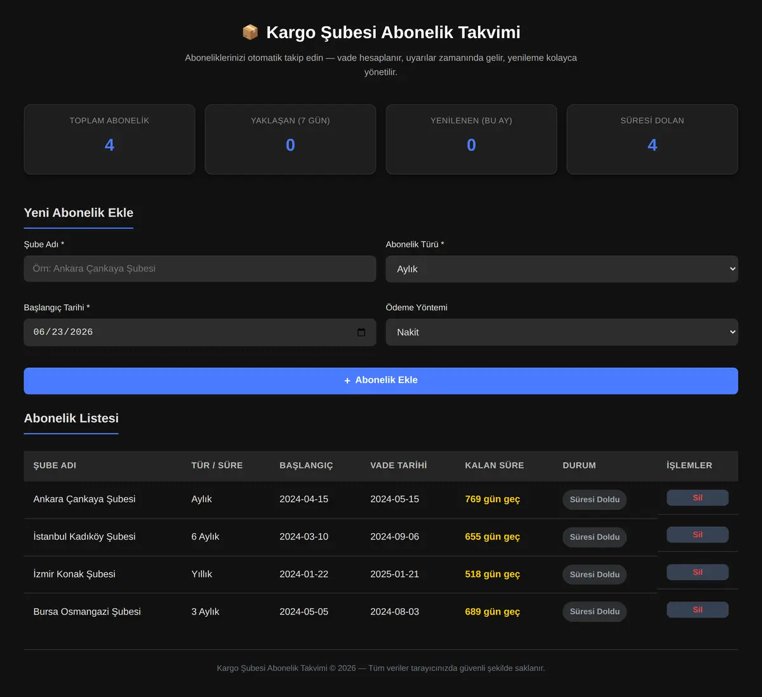Open the calendar picker icon in Başlangıç Tarihi

tap(361, 332)
